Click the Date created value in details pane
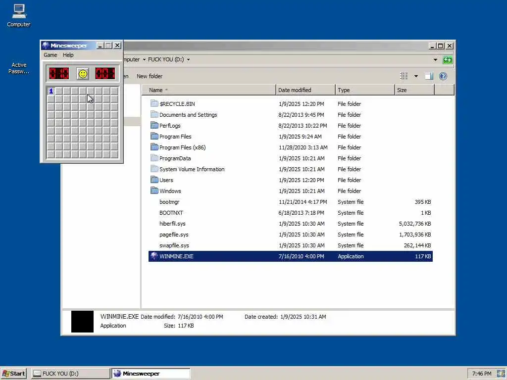 [x=303, y=317]
